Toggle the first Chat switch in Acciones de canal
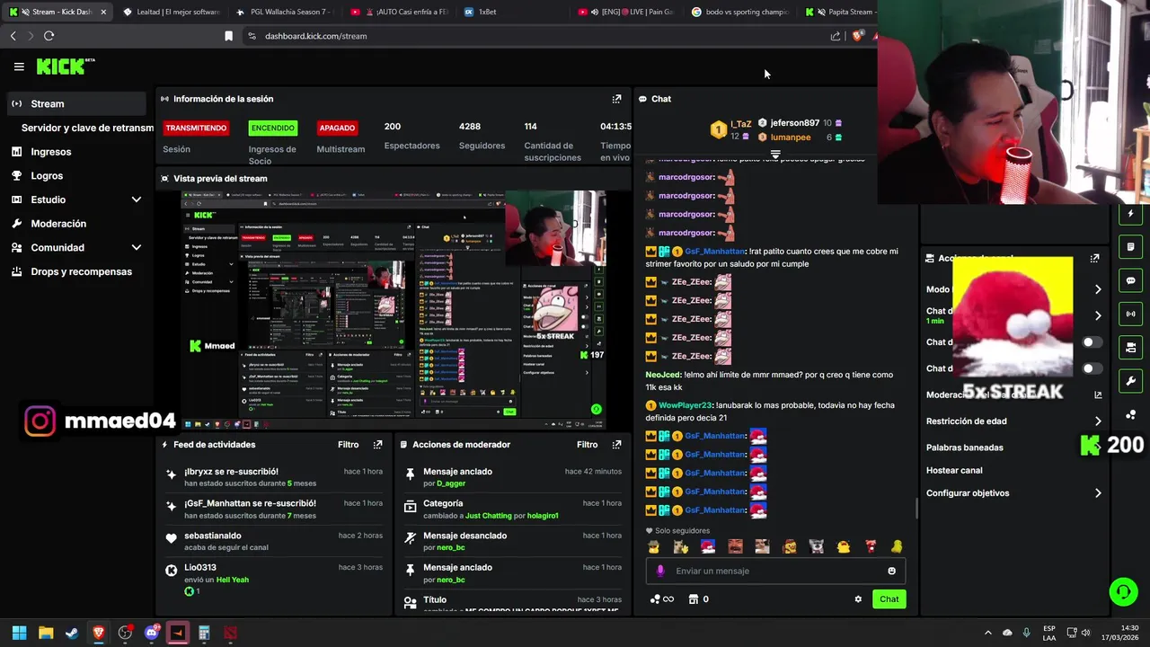Viewport: 1150px width, 647px height. (x=1092, y=342)
